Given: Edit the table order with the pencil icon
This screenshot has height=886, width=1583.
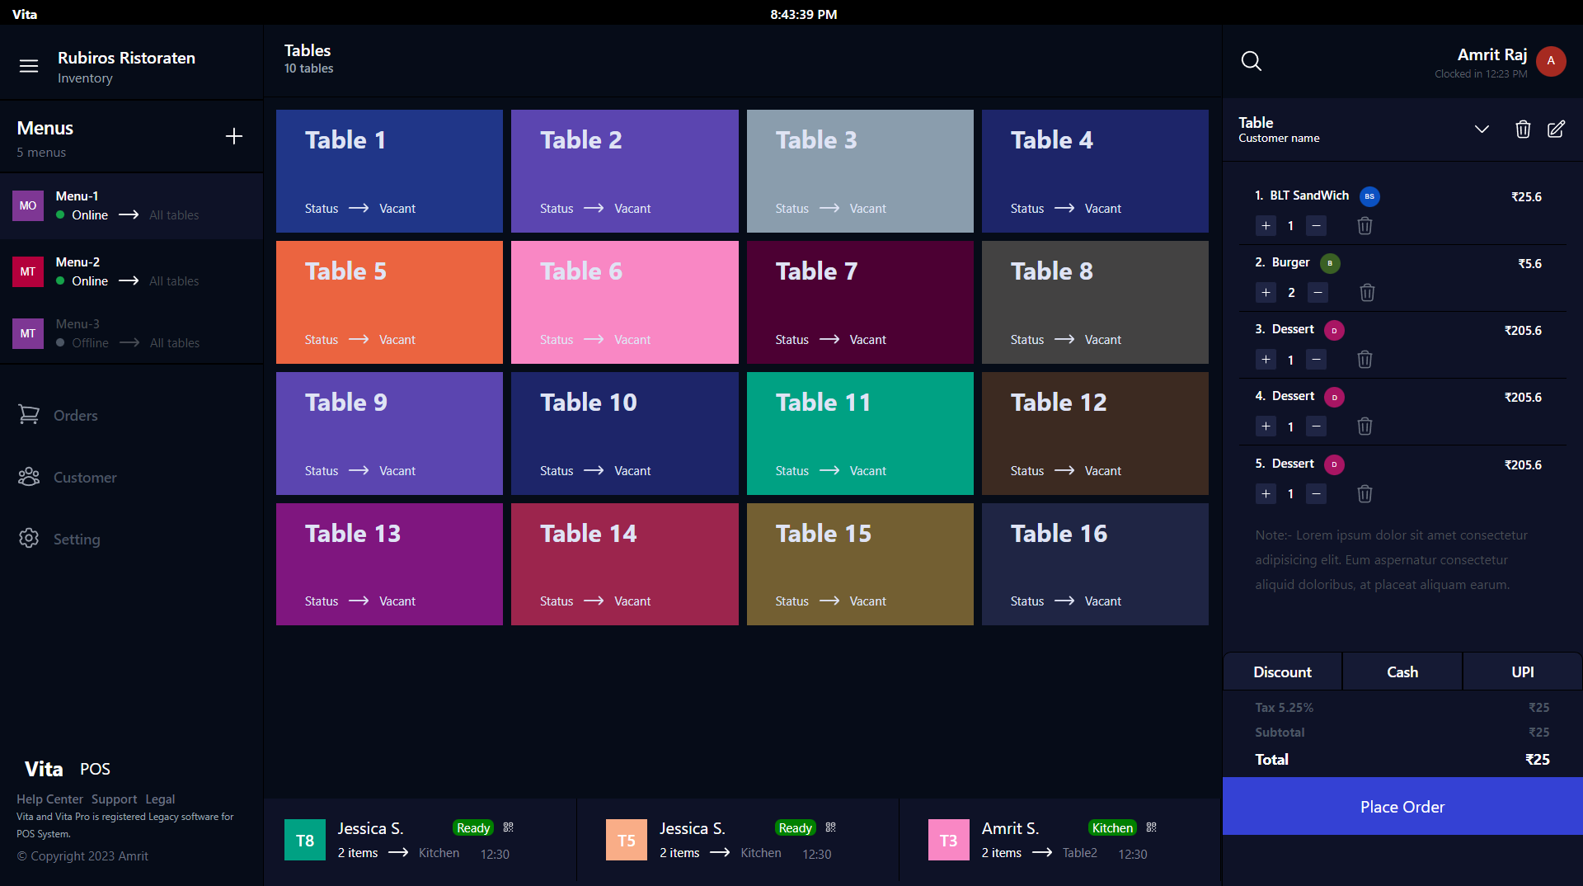Looking at the screenshot, I should click(1556, 130).
